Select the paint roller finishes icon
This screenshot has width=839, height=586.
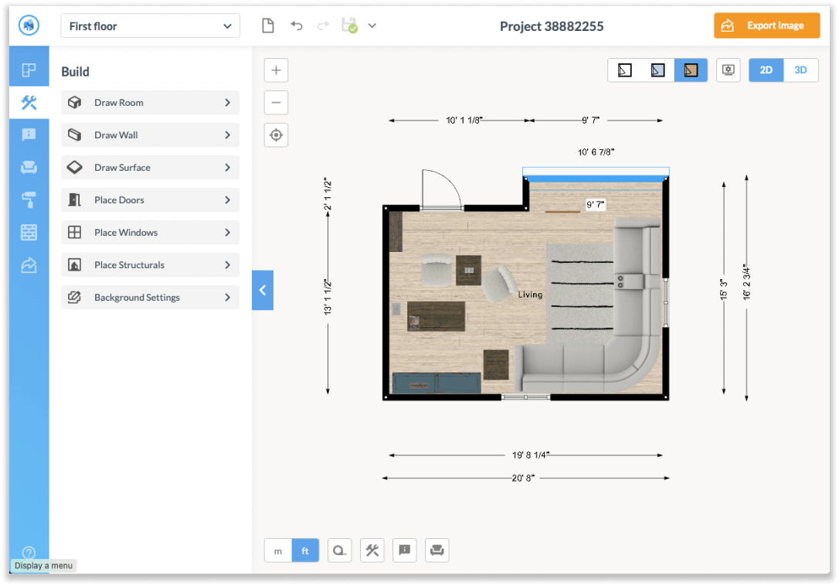click(29, 199)
